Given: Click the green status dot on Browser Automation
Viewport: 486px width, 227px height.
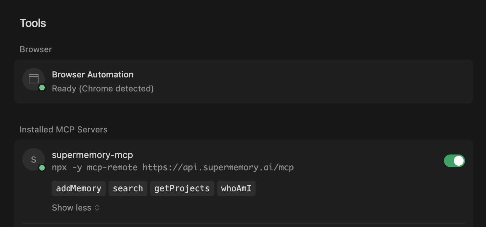Looking at the screenshot, I should 42,88.
